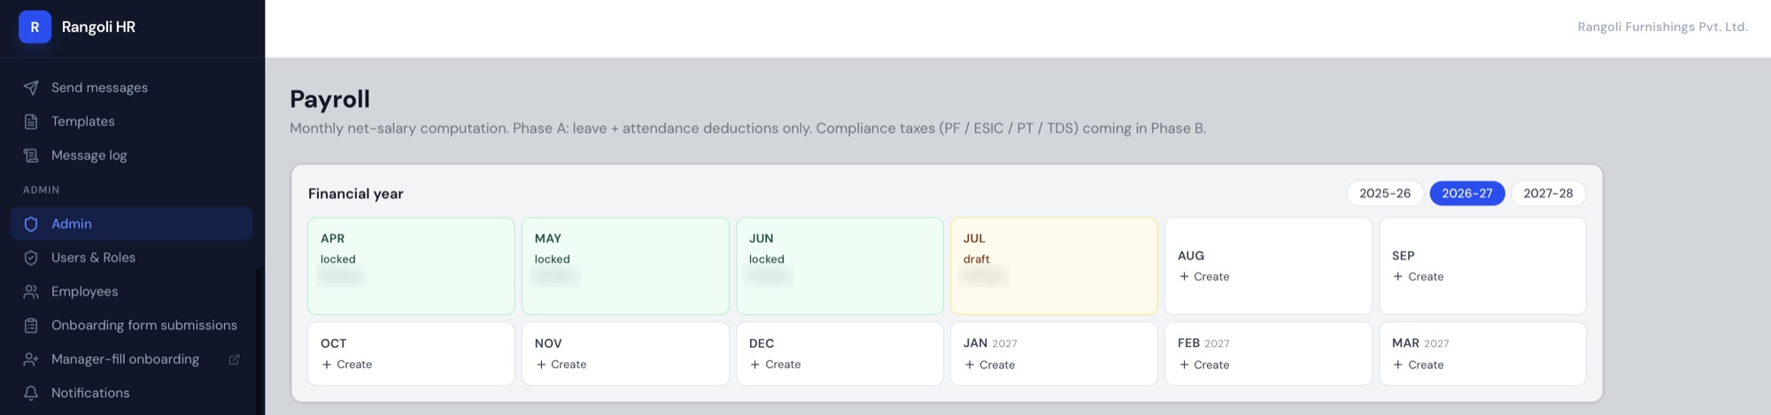
Task: Create payroll for MAR 2027
Action: (1482, 353)
